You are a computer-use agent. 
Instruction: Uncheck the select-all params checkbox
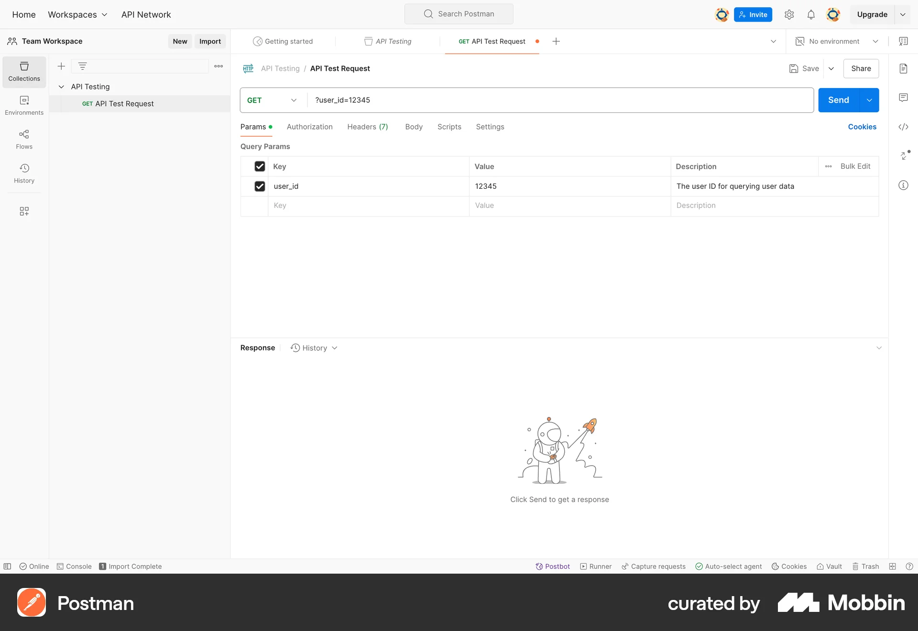tap(260, 166)
